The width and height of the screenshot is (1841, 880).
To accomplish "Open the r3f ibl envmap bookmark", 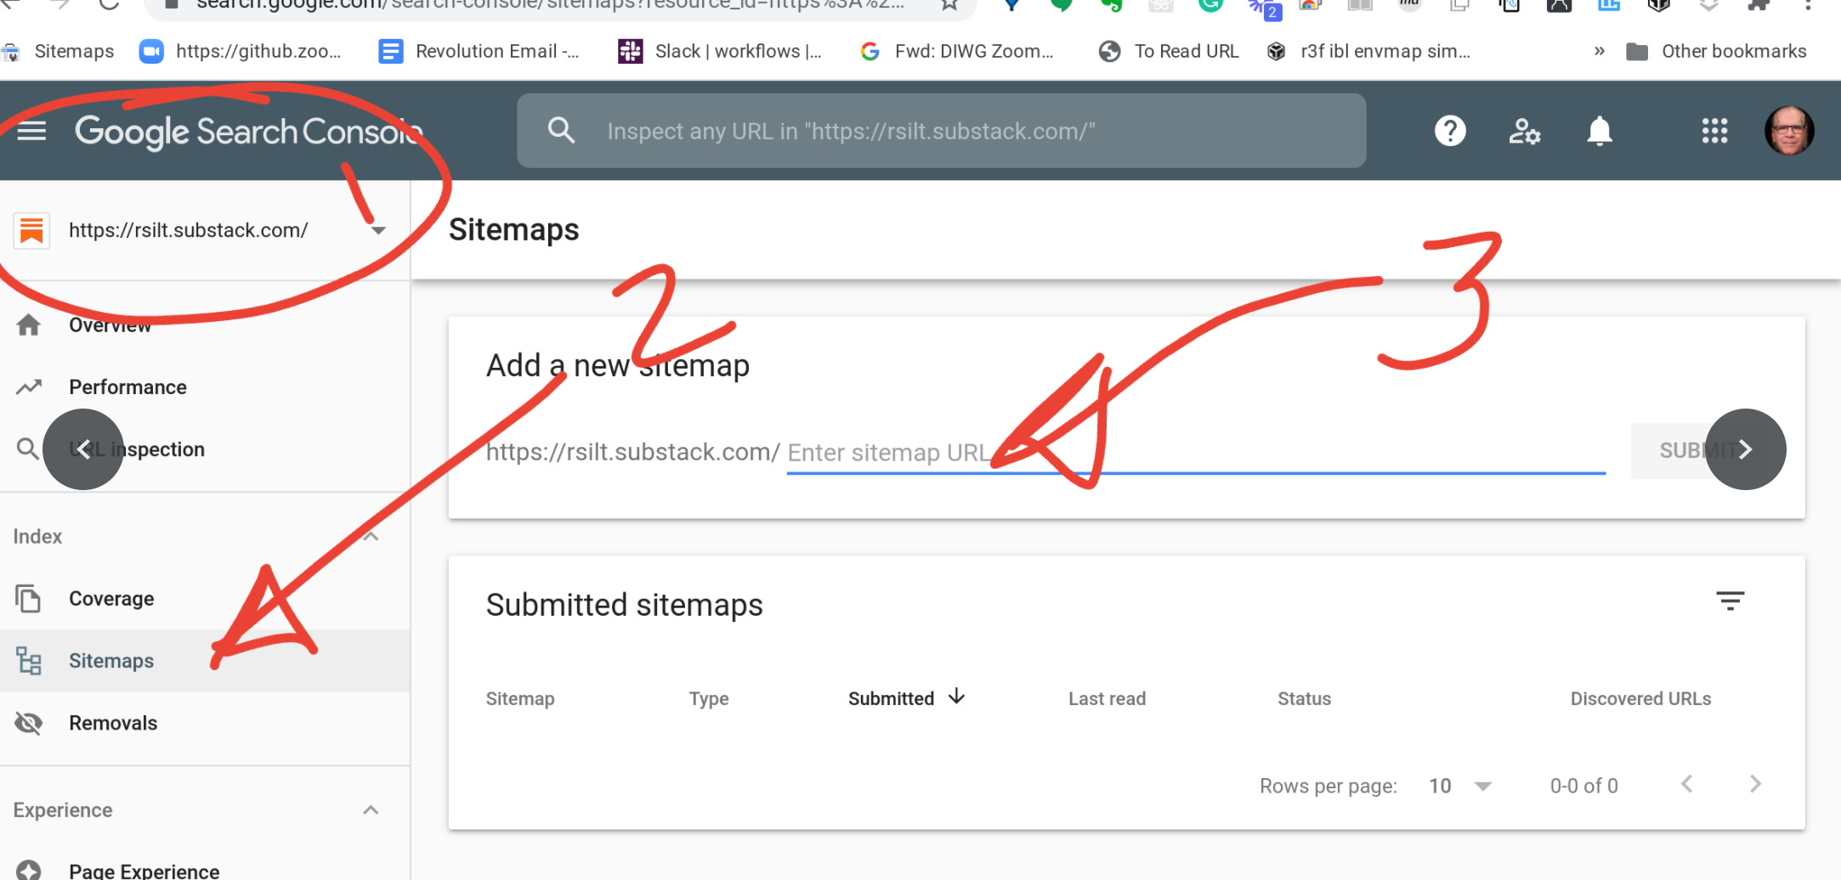I will [1368, 51].
